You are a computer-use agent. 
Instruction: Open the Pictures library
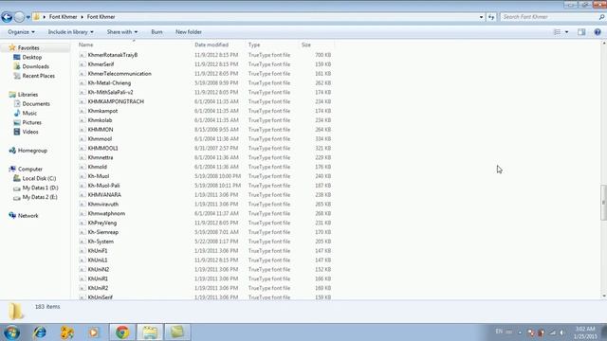31,122
